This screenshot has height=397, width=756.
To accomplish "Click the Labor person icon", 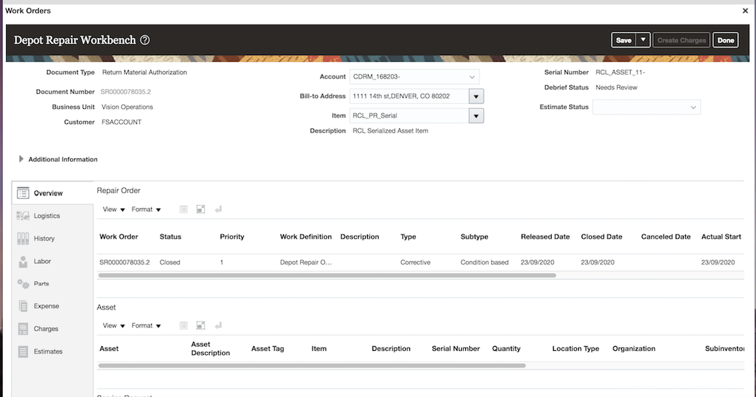I will pyautogui.click(x=22, y=261).
